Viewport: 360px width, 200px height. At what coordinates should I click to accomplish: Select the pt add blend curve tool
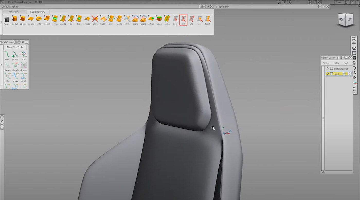15,55
